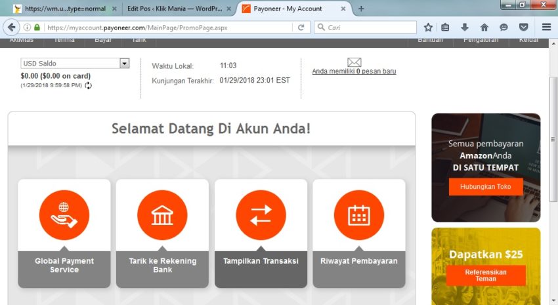
Task: Open a new browser tab
Action: tap(361, 9)
